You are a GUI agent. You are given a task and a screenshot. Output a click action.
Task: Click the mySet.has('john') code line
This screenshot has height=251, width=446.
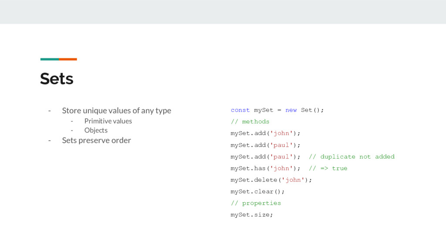(x=265, y=168)
